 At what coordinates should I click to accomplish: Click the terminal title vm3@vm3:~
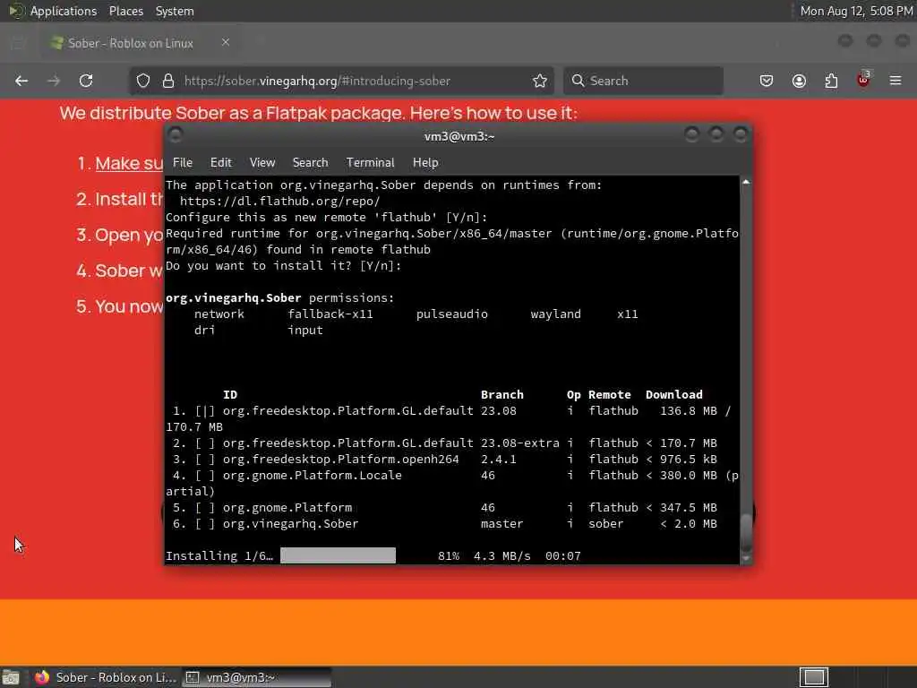pos(459,136)
